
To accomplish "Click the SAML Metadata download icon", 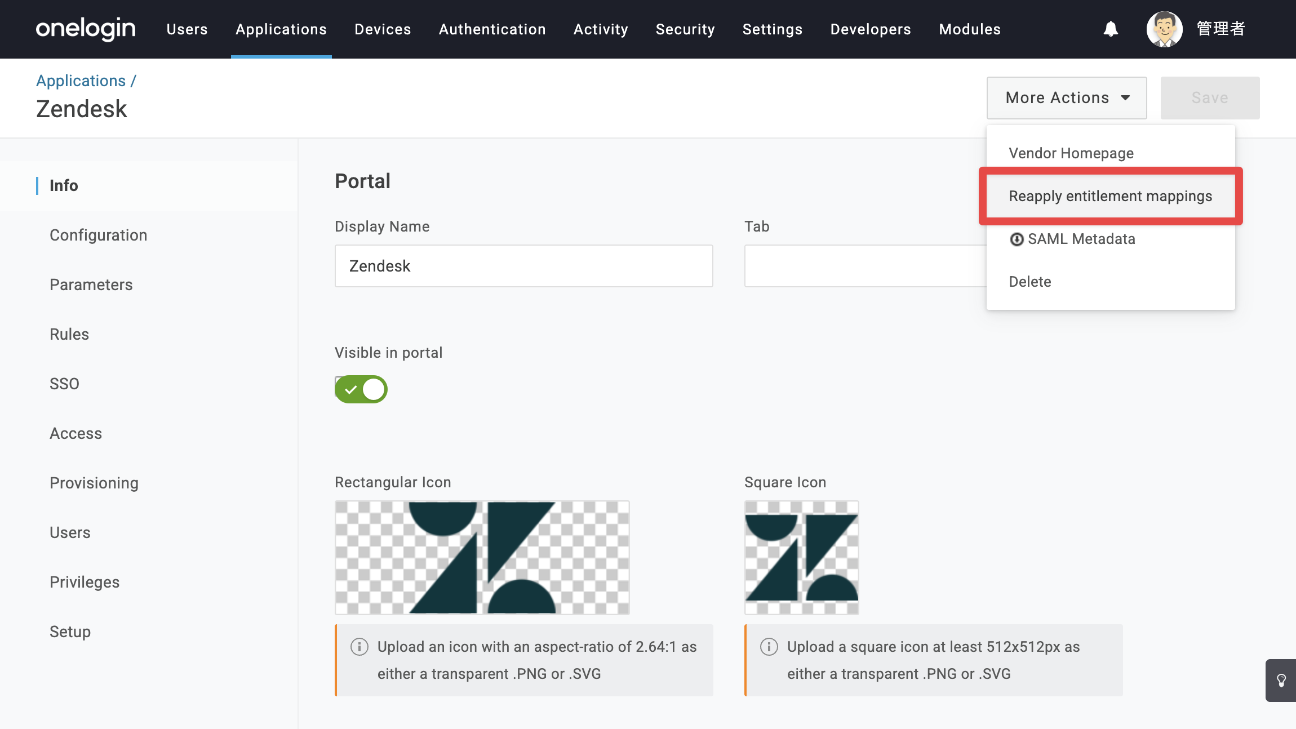I will pyautogui.click(x=1017, y=239).
